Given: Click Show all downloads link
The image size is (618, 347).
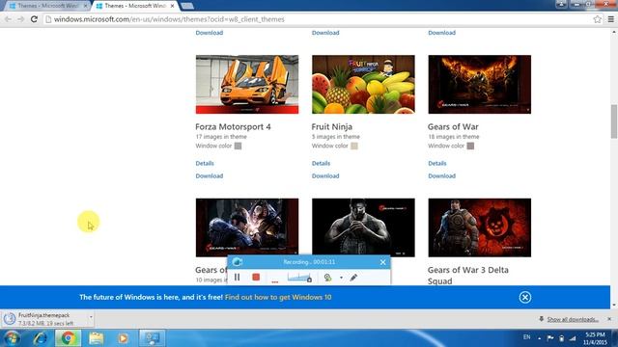Looking at the screenshot, I should coord(573,319).
